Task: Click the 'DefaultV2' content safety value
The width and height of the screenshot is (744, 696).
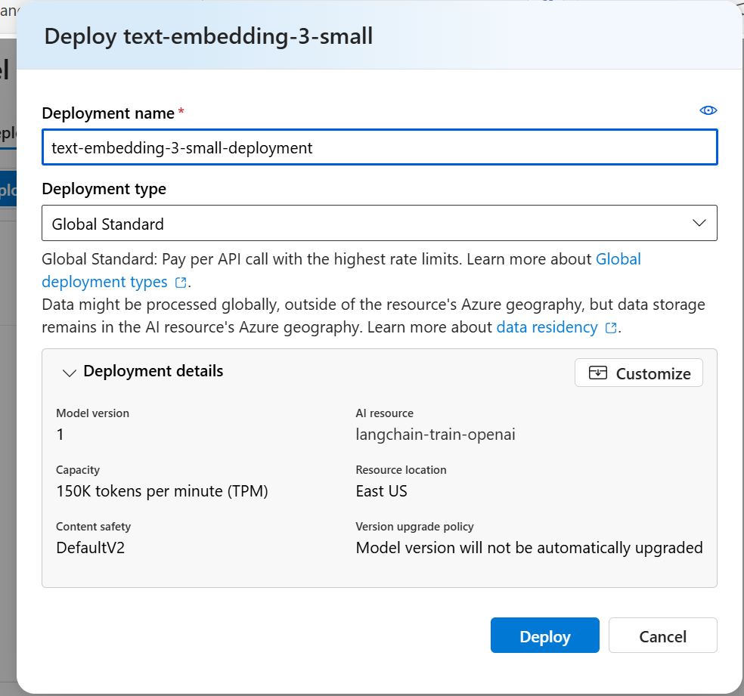Action: click(x=90, y=548)
